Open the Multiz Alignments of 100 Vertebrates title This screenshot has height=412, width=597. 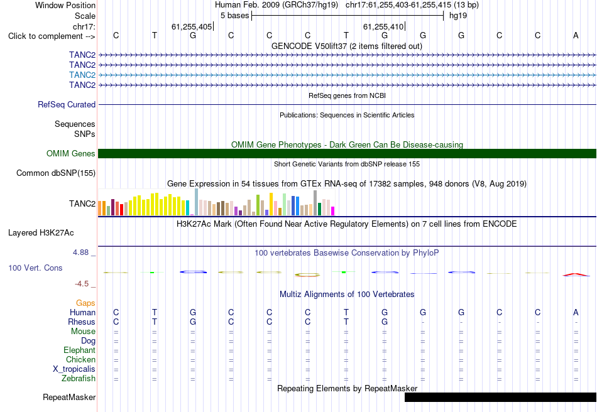(347, 294)
